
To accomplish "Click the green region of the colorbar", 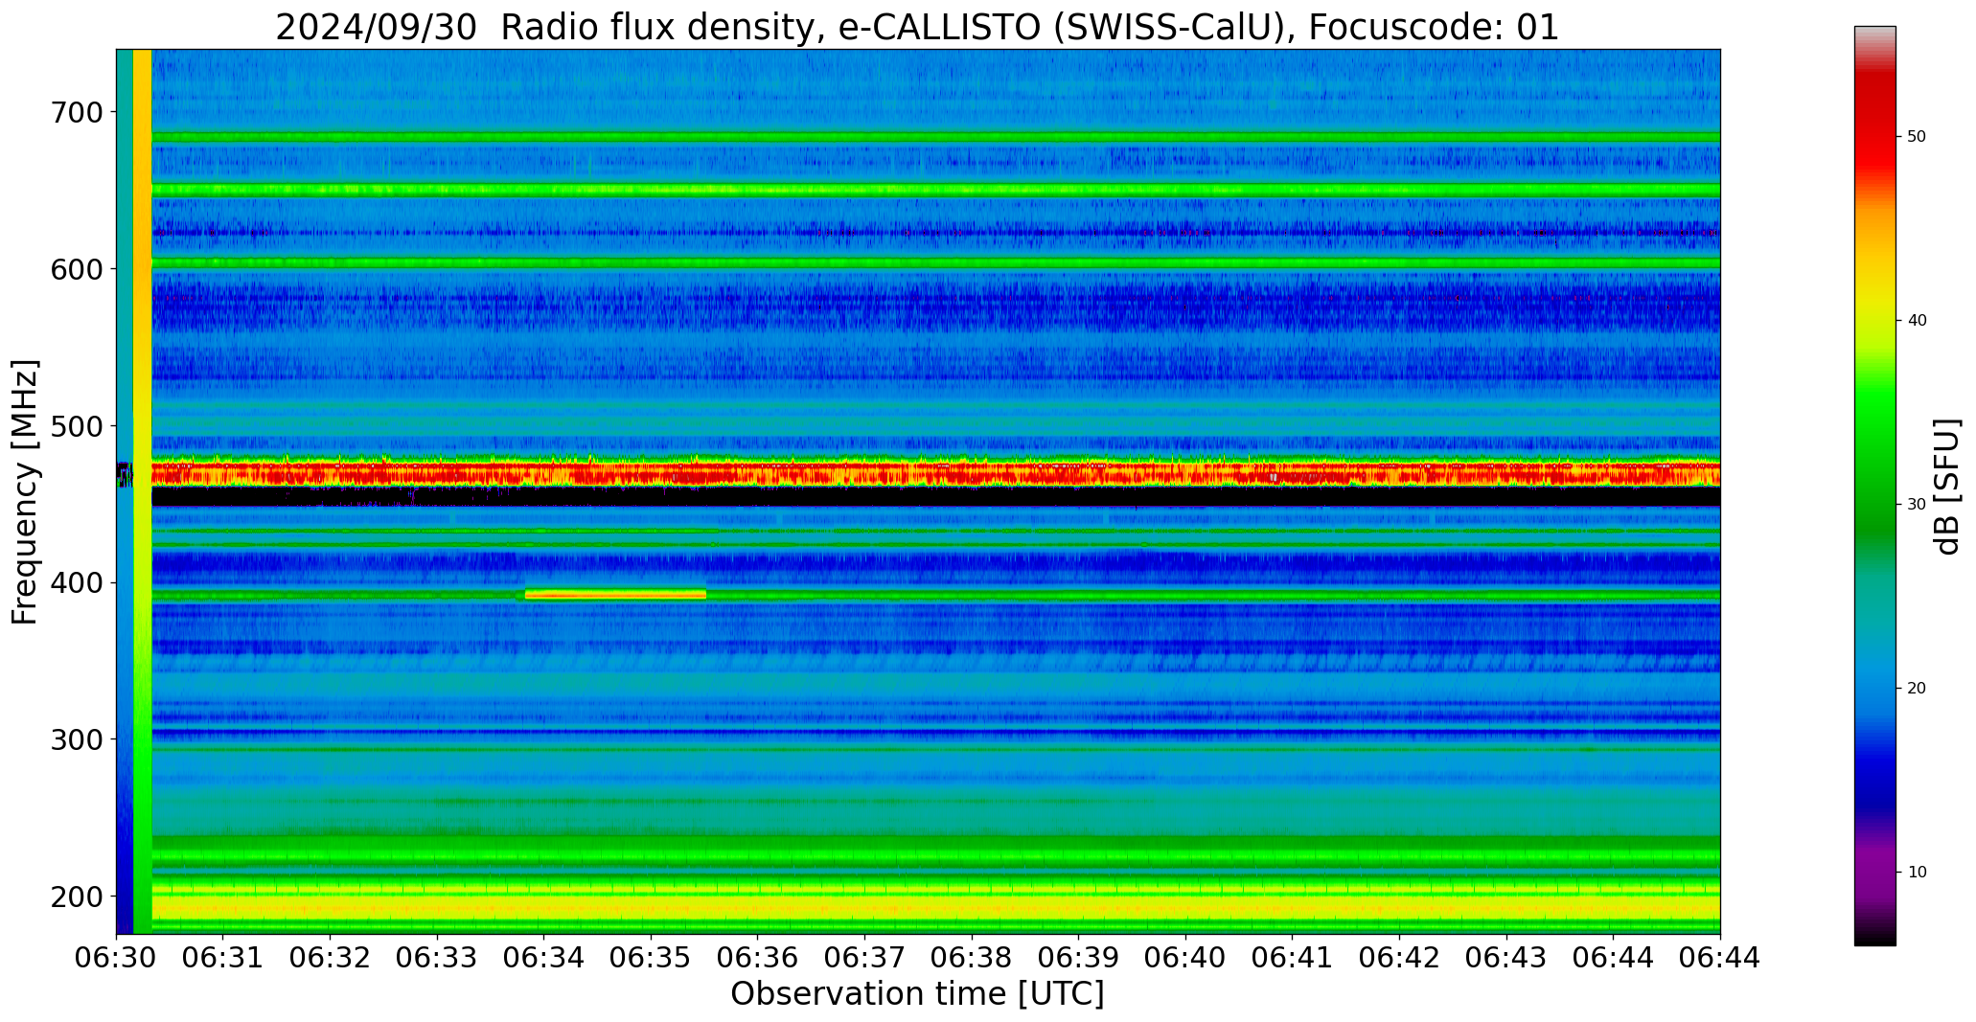I will 1874,460.
